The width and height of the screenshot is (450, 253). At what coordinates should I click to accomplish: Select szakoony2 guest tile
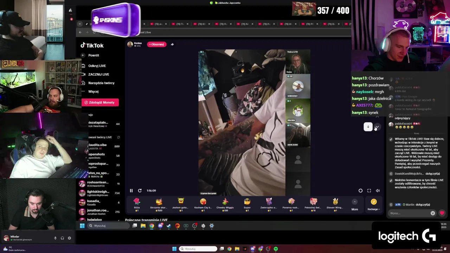click(x=298, y=86)
